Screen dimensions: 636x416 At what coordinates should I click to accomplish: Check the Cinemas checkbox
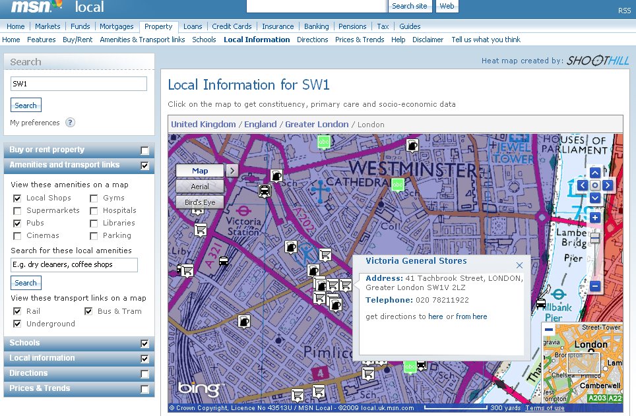point(17,236)
